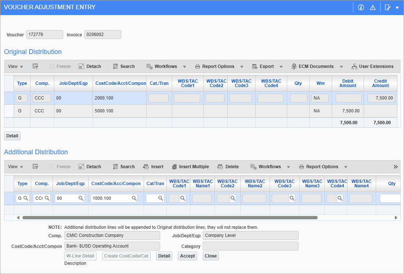Click lookup icon for WBS/TAC Code2
Screen dimensions: 404x274
tap(233, 198)
